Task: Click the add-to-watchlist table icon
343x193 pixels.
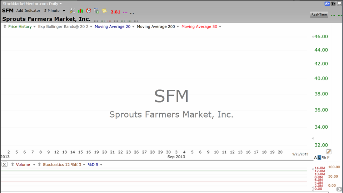Action: tap(96, 11)
